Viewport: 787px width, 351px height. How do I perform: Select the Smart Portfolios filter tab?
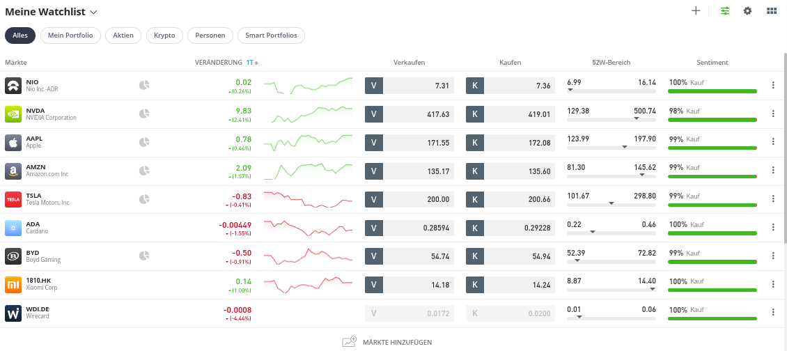[x=271, y=36]
